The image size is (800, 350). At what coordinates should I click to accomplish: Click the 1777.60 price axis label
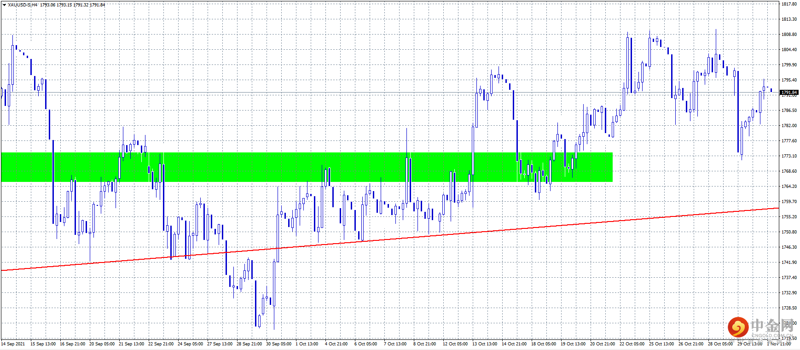click(x=789, y=141)
